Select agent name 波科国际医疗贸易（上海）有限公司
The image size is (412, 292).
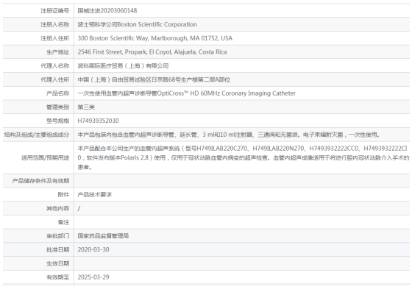pos(123,66)
